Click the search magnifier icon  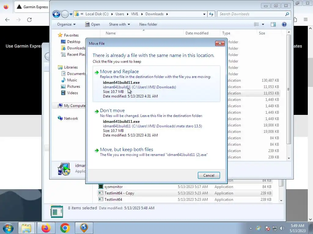(x=287, y=14)
